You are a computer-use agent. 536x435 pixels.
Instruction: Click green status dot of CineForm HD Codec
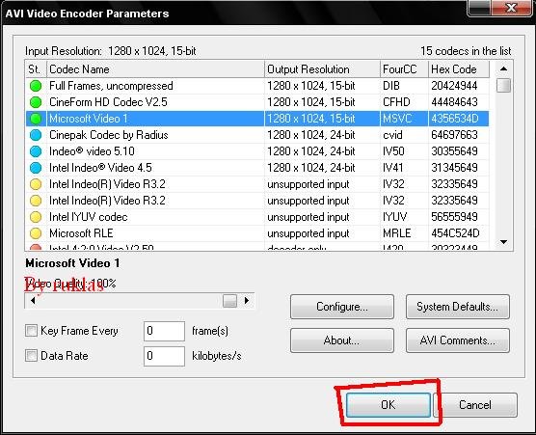36,102
